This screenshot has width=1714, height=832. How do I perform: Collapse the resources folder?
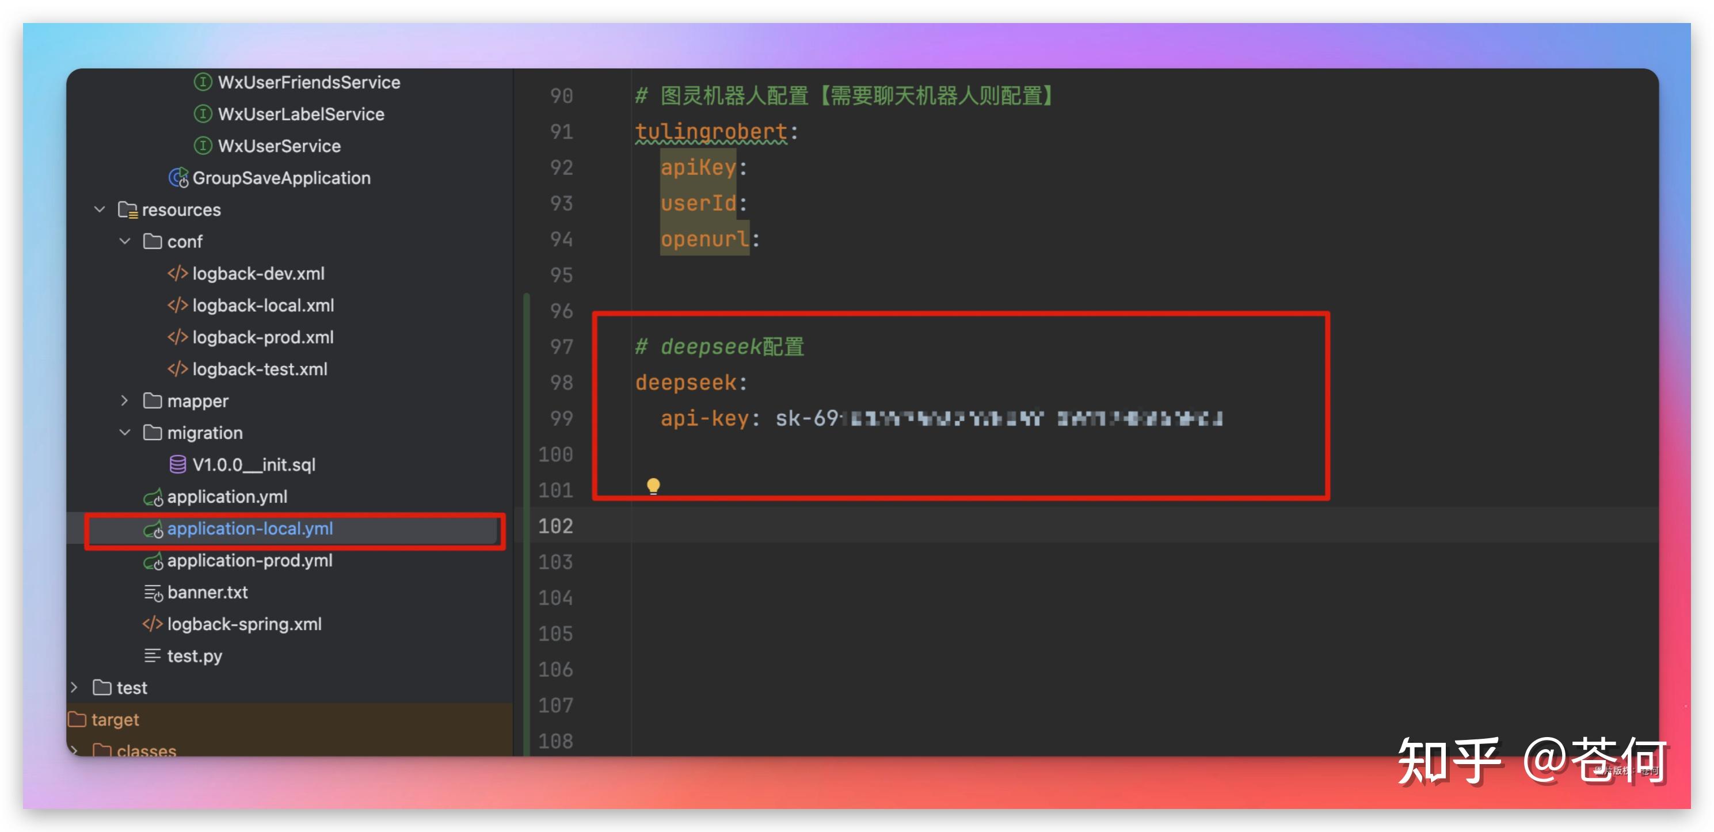point(100,209)
